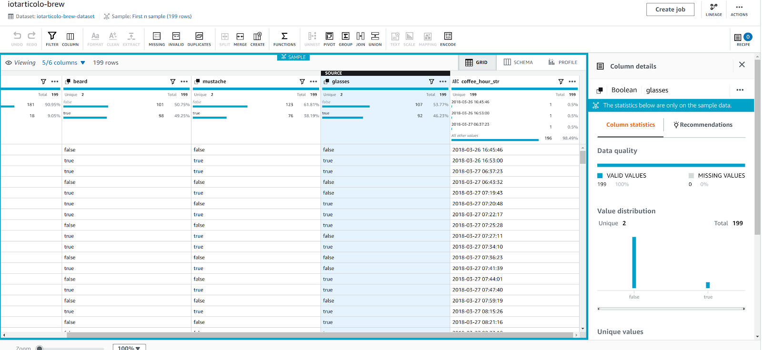
Task: Adjust the Zoom slider handle
Action: (40, 348)
